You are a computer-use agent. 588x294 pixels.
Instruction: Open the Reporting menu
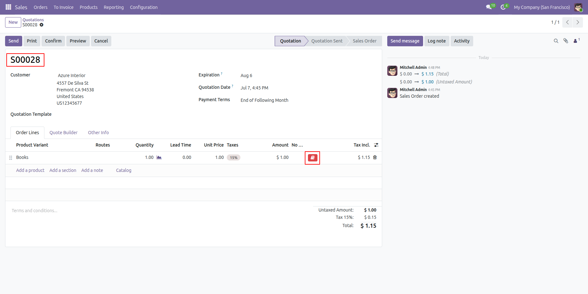coord(114,7)
